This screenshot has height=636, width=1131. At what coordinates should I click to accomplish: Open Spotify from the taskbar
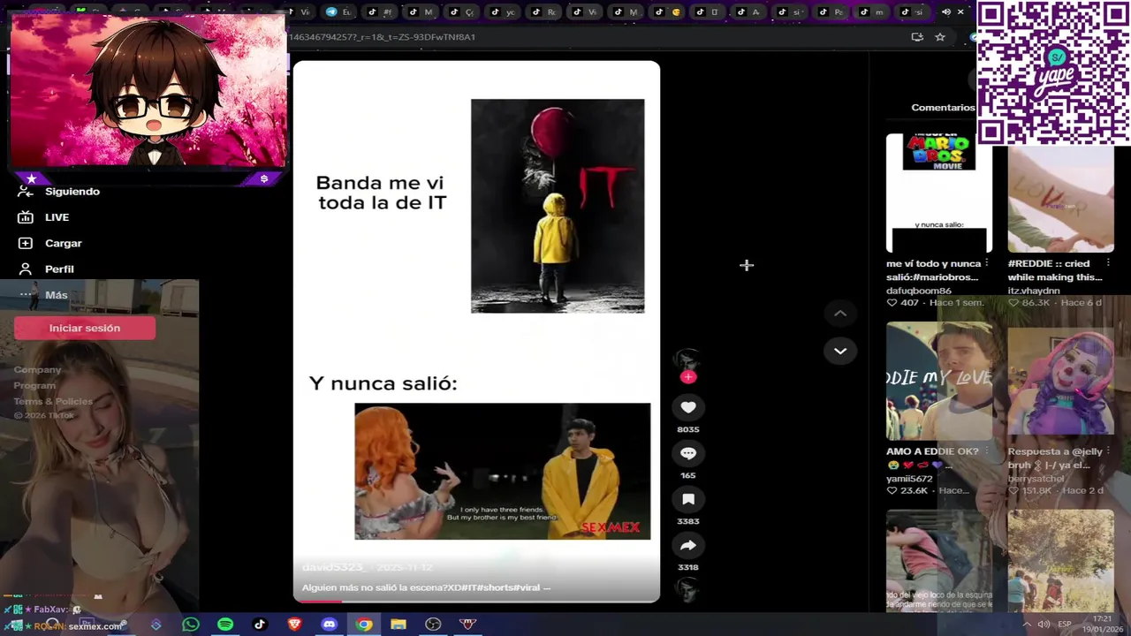[x=225, y=625]
